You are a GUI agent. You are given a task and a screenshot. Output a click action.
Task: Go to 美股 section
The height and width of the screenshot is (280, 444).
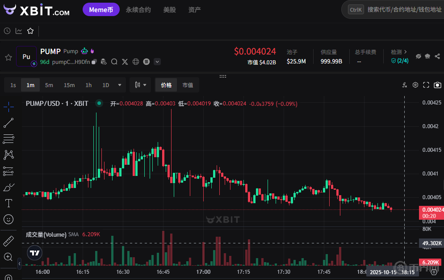pos(170,10)
